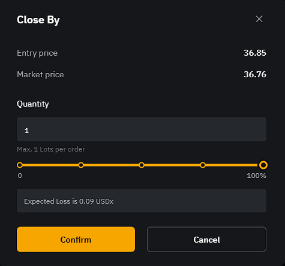285x266 pixels.
Task: Click the Market price label
Action: pos(40,75)
